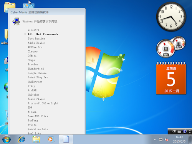Viewport: 192px width, 144px height.
Task: Click the memory meter gadget dial
Action: point(179,43)
